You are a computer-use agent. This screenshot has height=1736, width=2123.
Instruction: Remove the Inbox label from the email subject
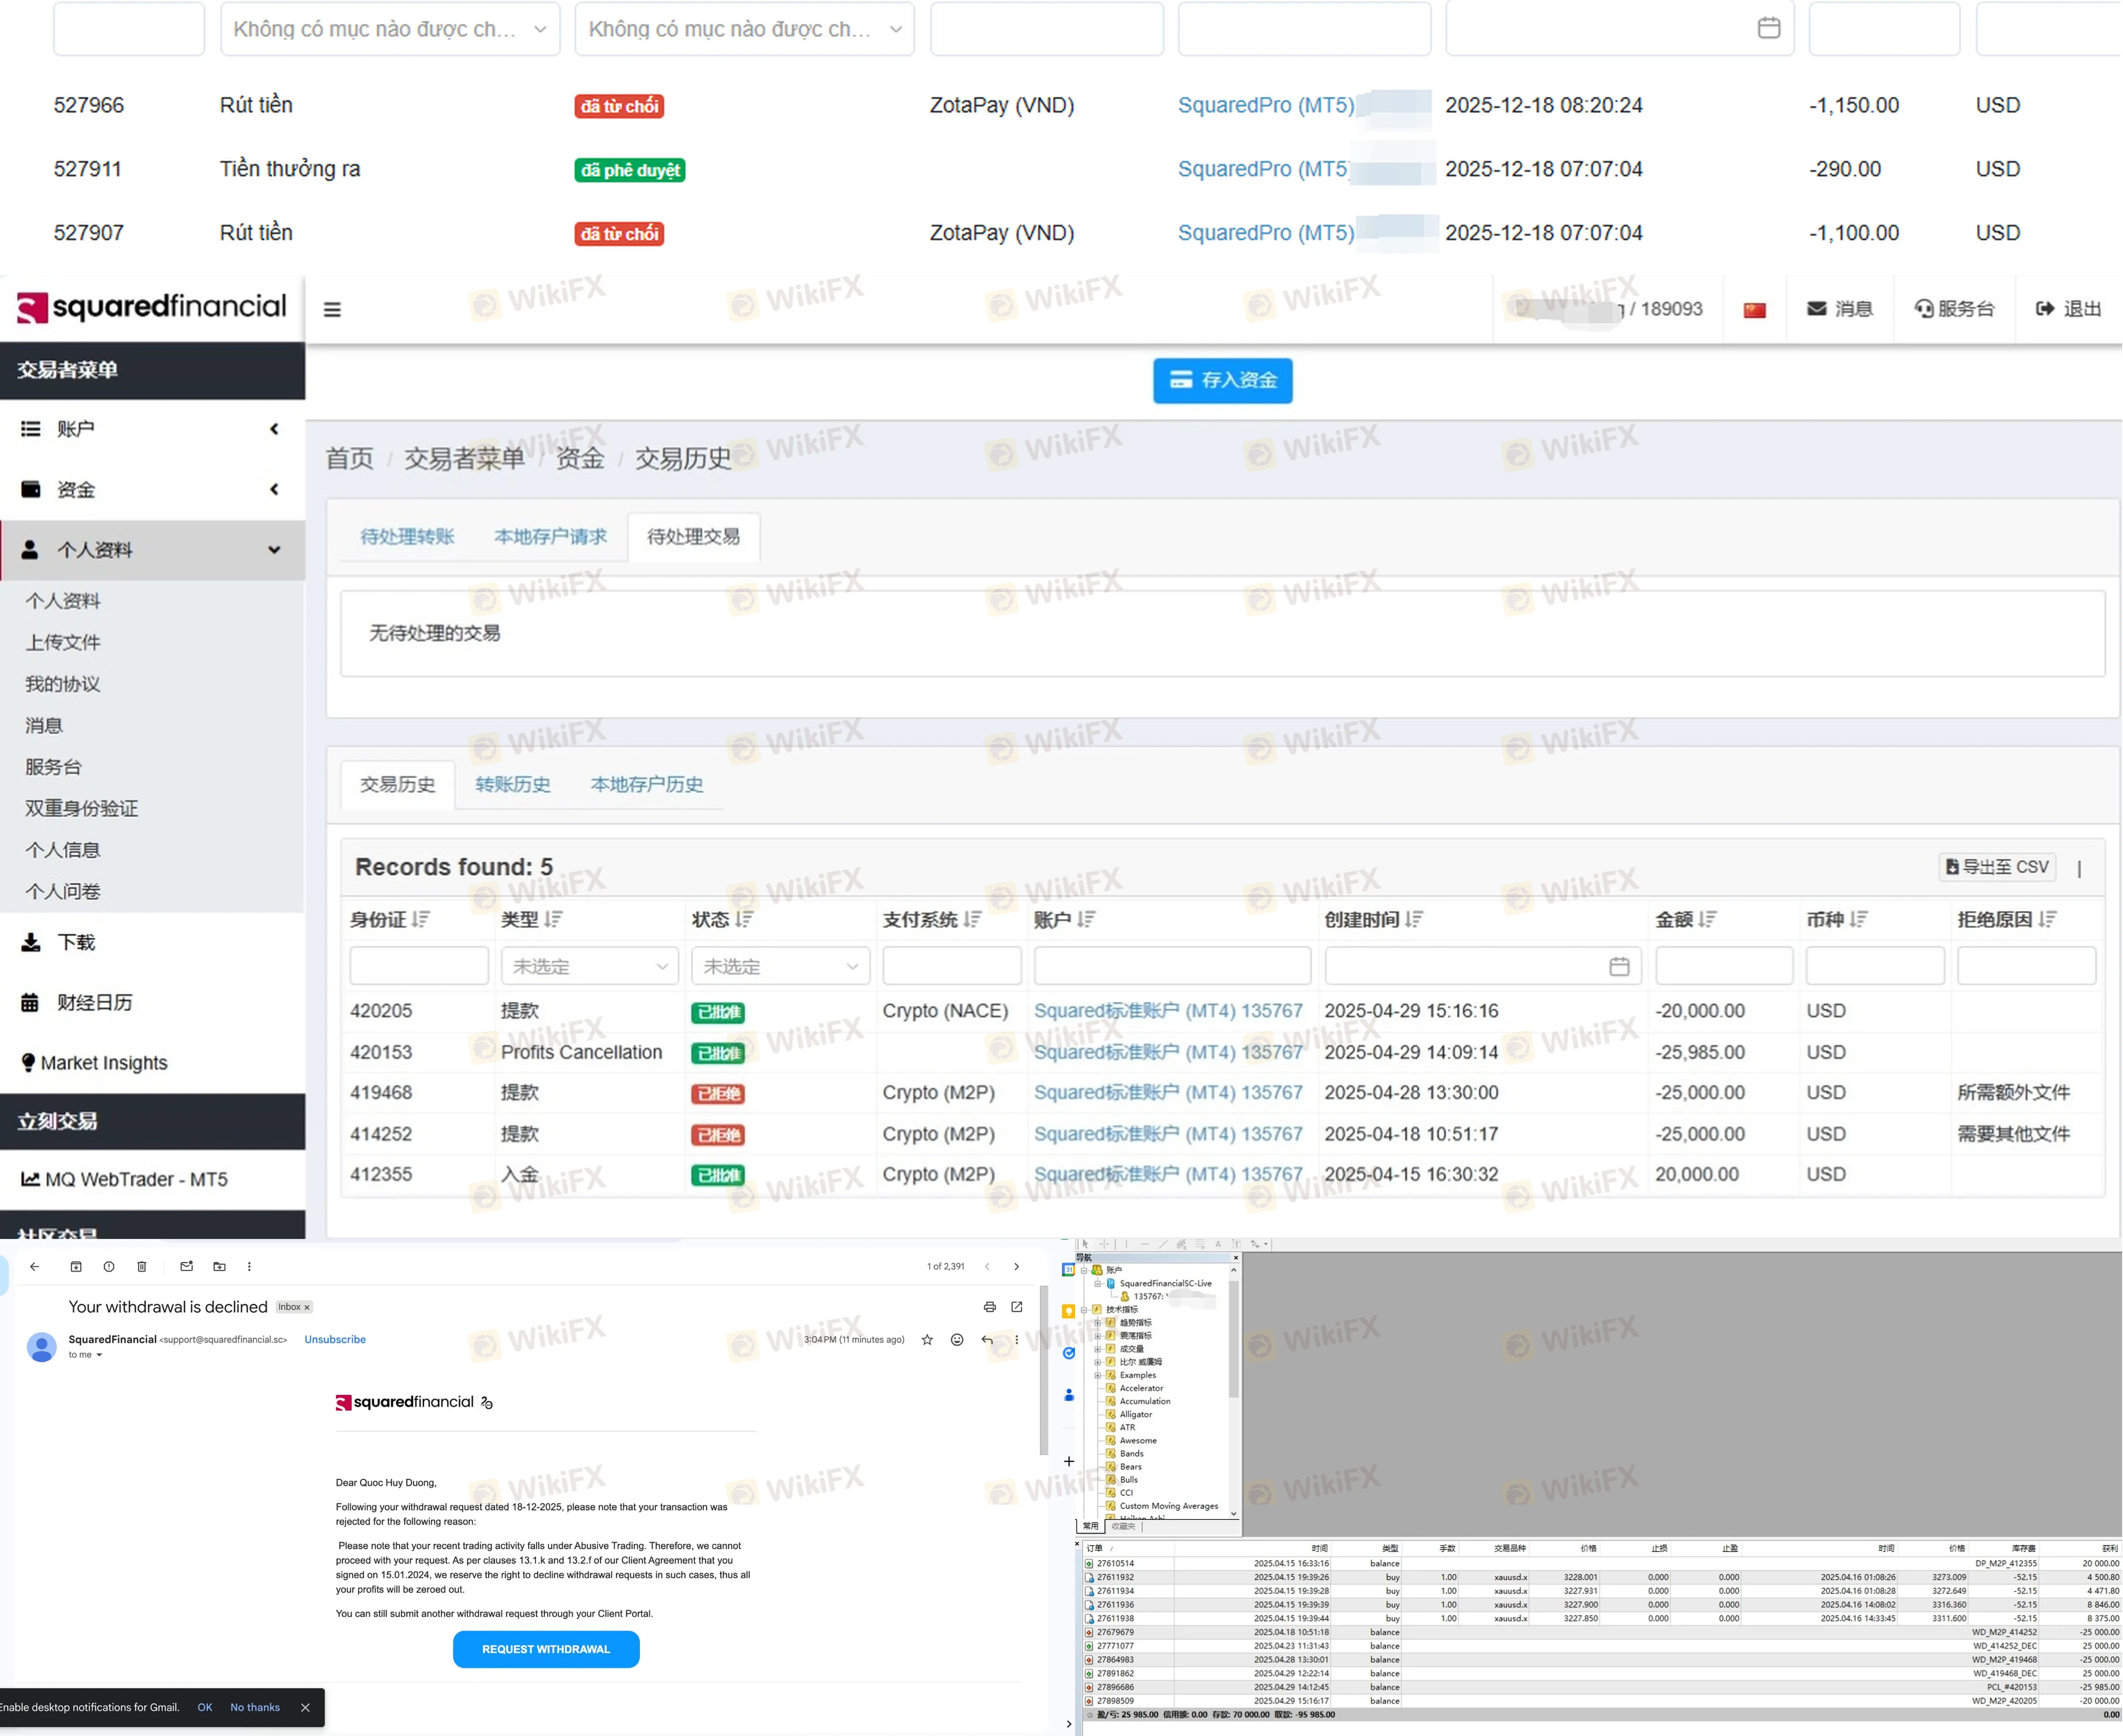pyautogui.click(x=307, y=1307)
